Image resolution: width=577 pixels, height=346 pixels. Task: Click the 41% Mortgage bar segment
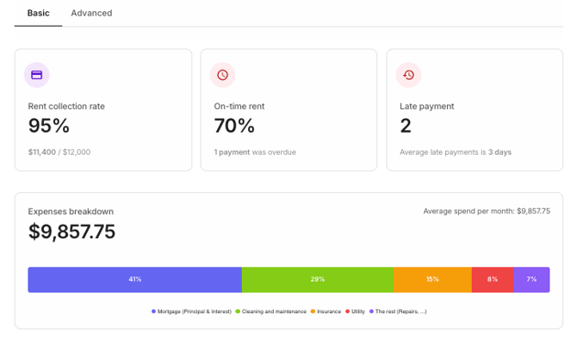(134, 280)
